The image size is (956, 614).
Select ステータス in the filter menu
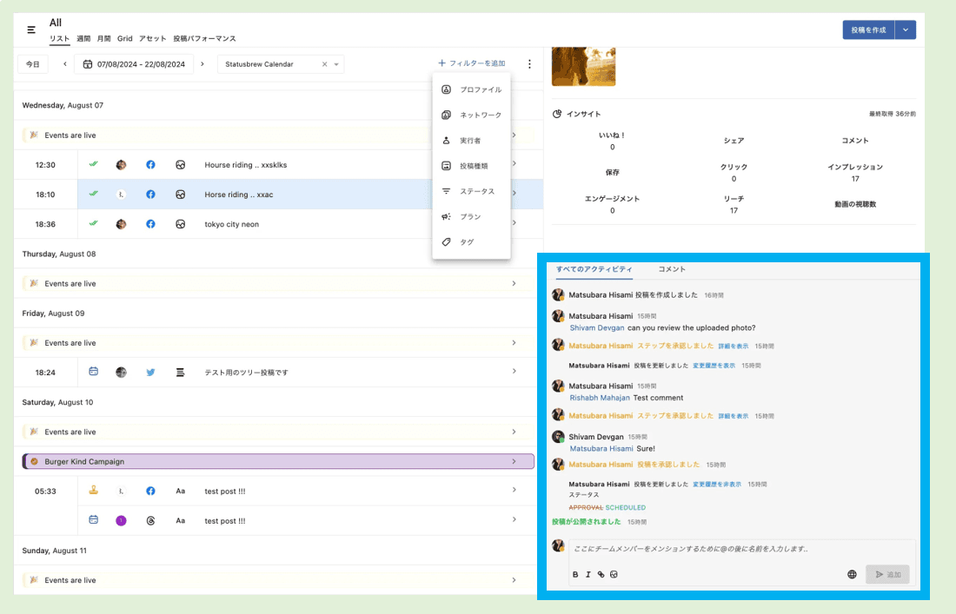tap(476, 191)
